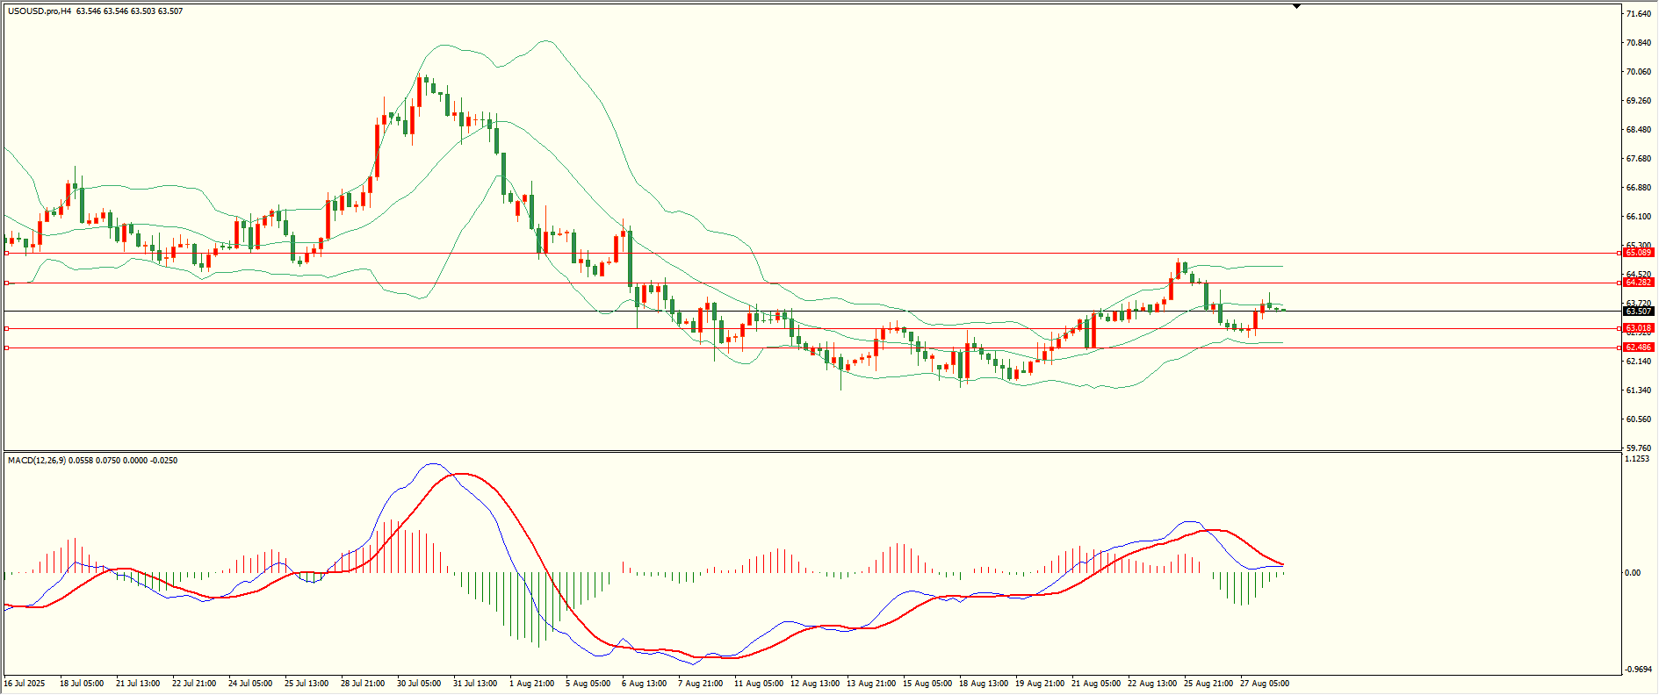Click the 70.060 value on price scale
Viewport: 1659px width, 695px height.
tap(1639, 72)
